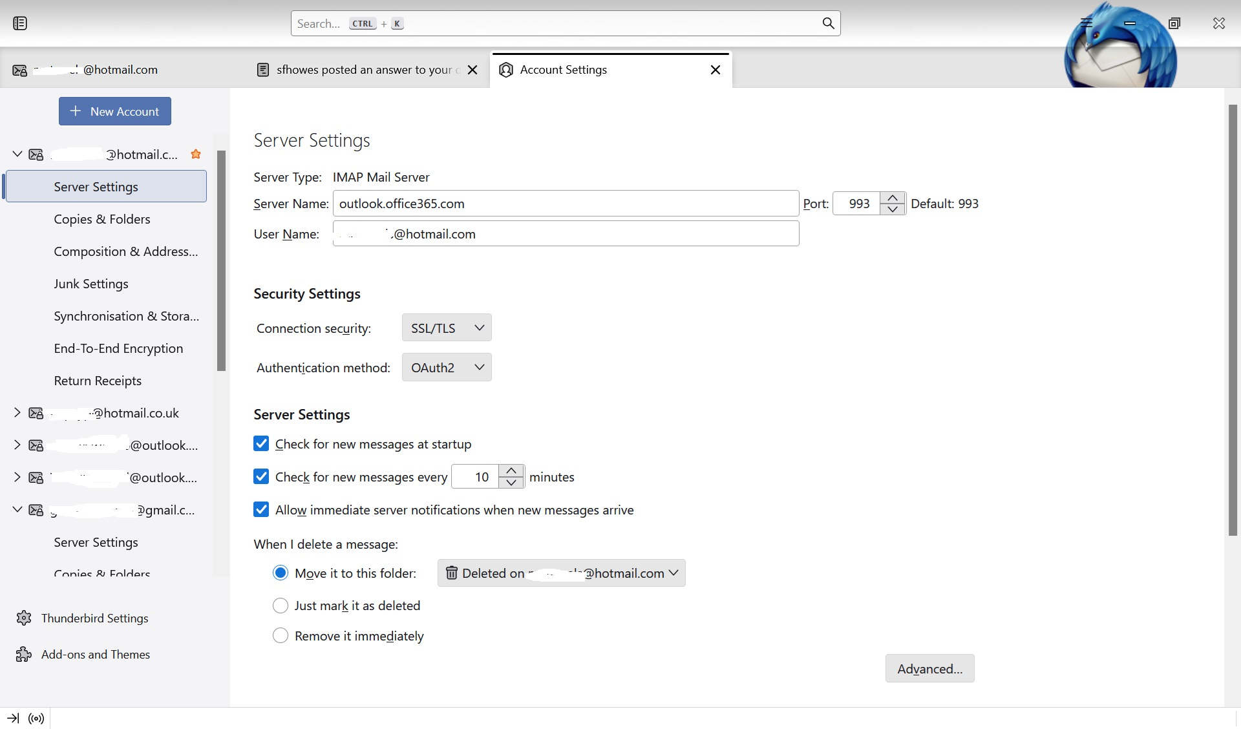Switch to sfhowes posted an answer tab
1241x729 pixels.
pos(368,69)
